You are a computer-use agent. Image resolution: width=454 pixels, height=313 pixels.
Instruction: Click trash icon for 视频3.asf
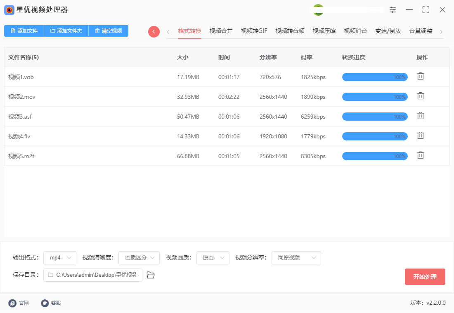point(420,116)
